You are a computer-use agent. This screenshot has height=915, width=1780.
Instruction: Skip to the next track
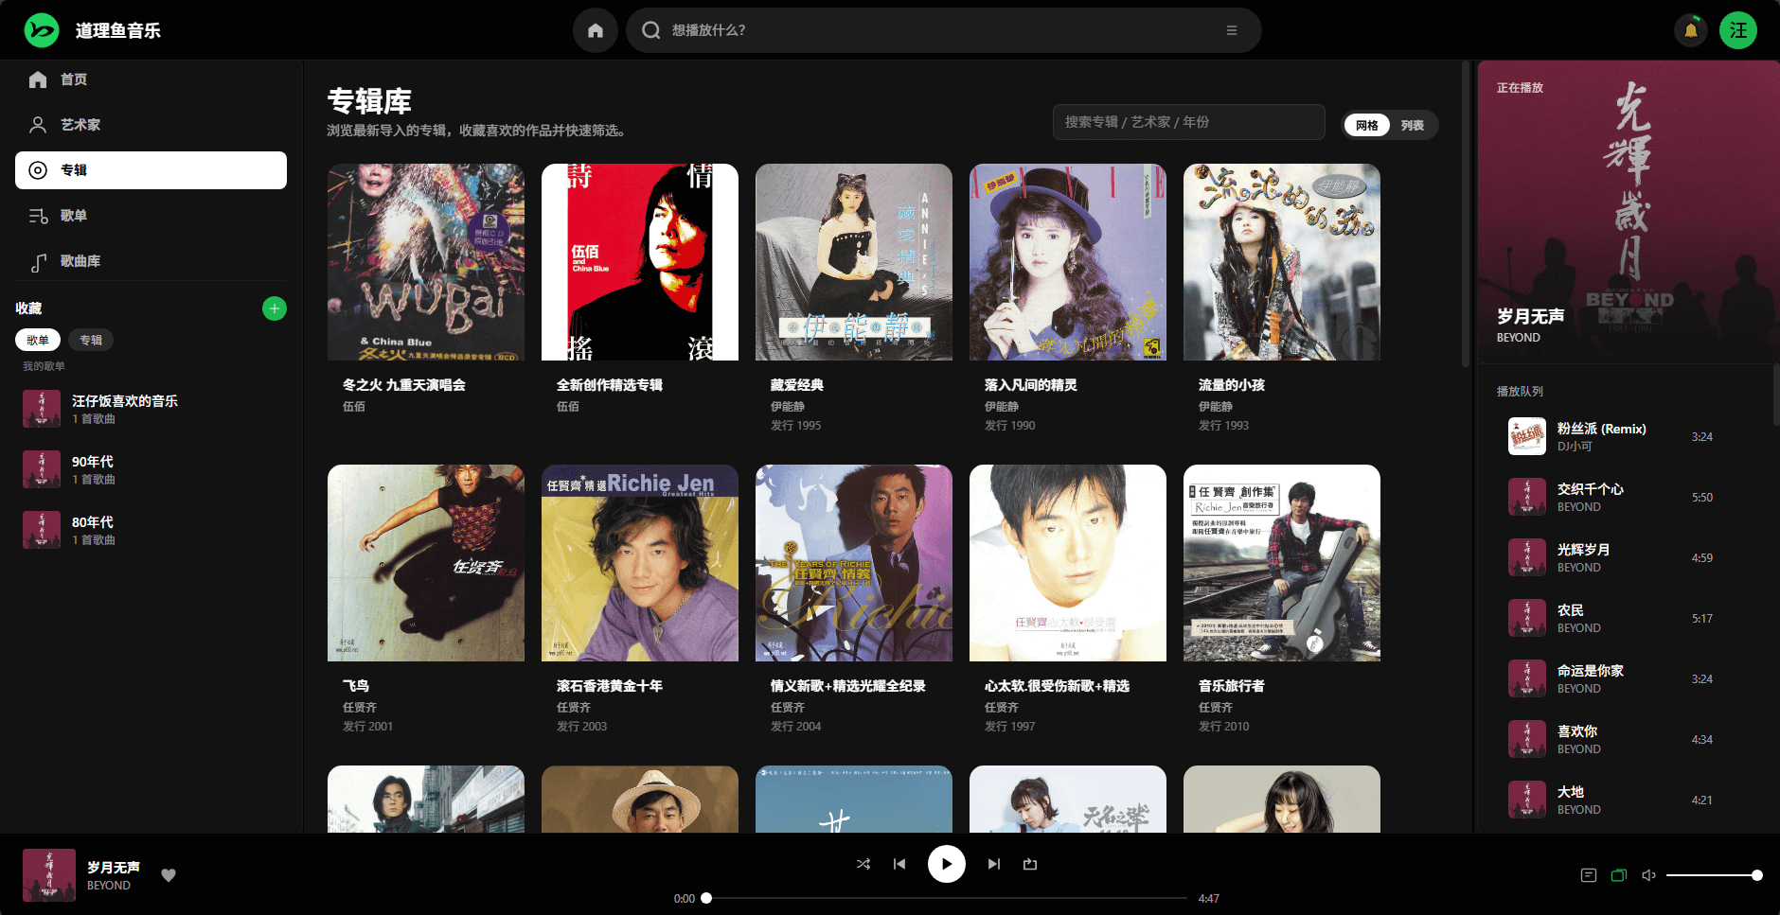pos(993,864)
